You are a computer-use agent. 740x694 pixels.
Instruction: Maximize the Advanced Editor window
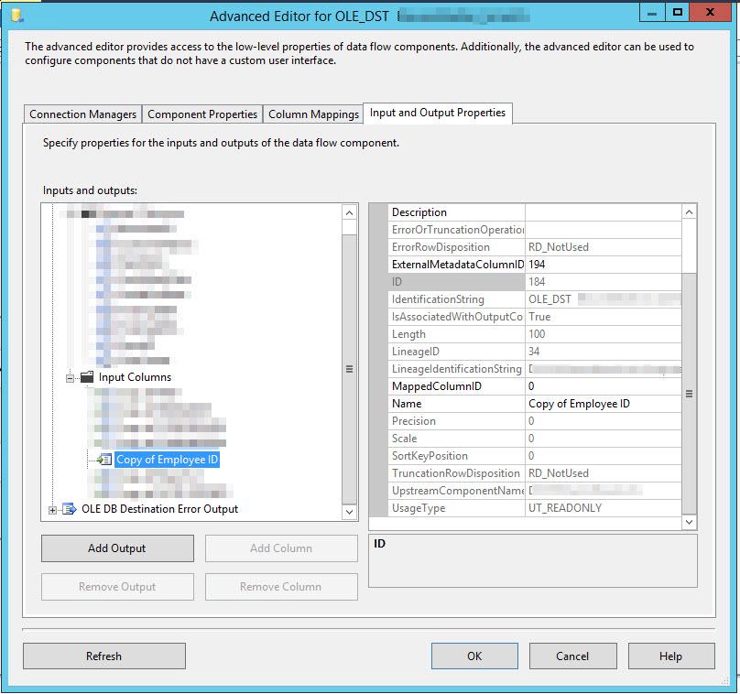pos(678,13)
